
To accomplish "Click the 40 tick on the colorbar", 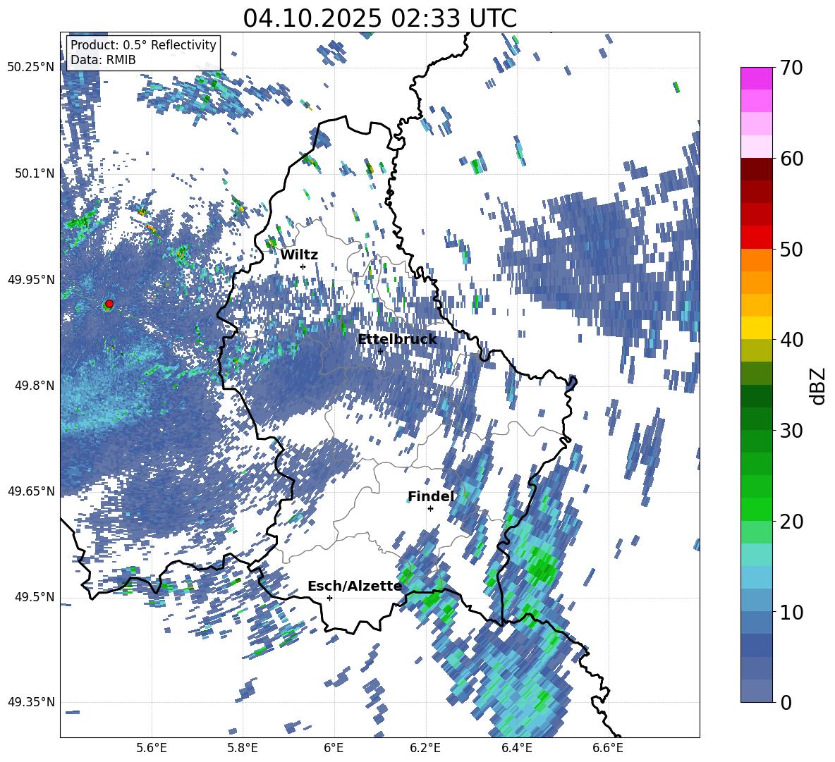I will pyautogui.click(x=791, y=340).
